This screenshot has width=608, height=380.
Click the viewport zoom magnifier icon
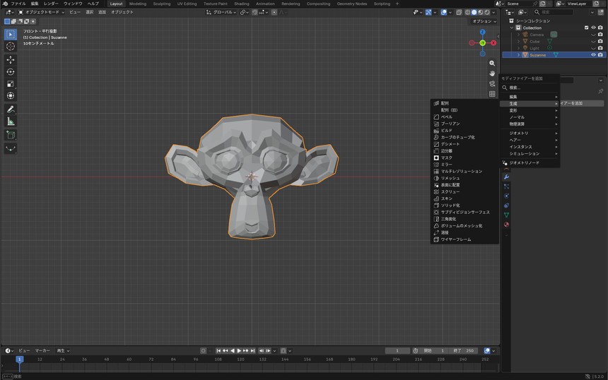pyautogui.click(x=492, y=63)
